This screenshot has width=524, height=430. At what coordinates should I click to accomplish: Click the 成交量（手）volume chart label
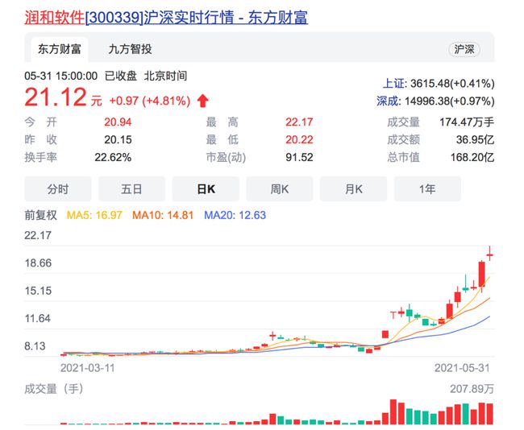[x=54, y=389]
